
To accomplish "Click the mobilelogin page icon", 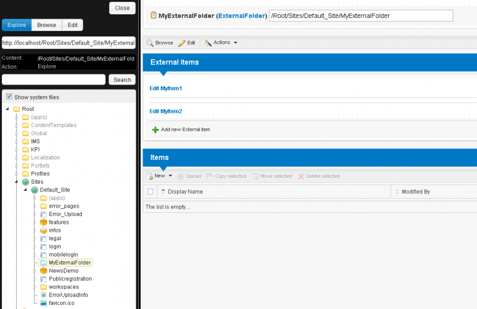I will (44, 255).
